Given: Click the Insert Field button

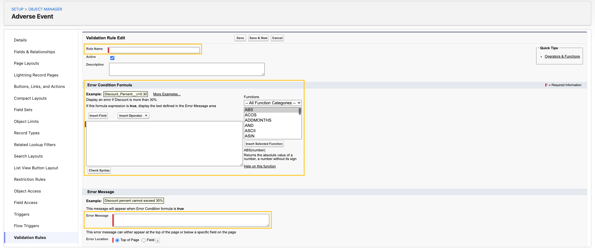Looking at the screenshot, I should coord(98,115).
